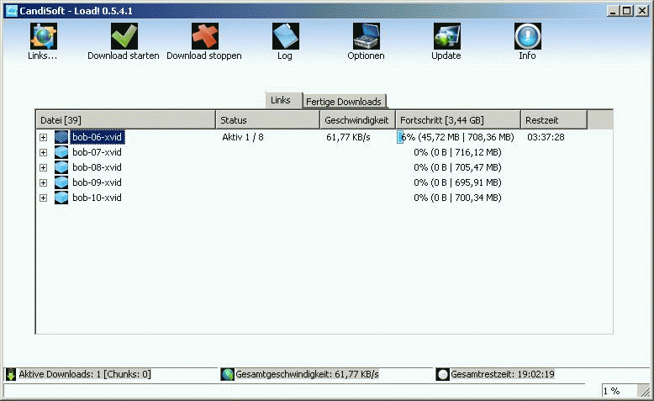Select the bob-09-xvid file name

[98, 182]
